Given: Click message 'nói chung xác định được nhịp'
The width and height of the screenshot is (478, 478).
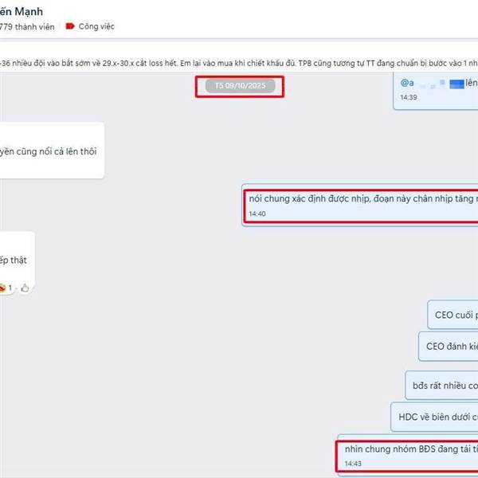Looking at the screenshot, I should tap(361, 205).
